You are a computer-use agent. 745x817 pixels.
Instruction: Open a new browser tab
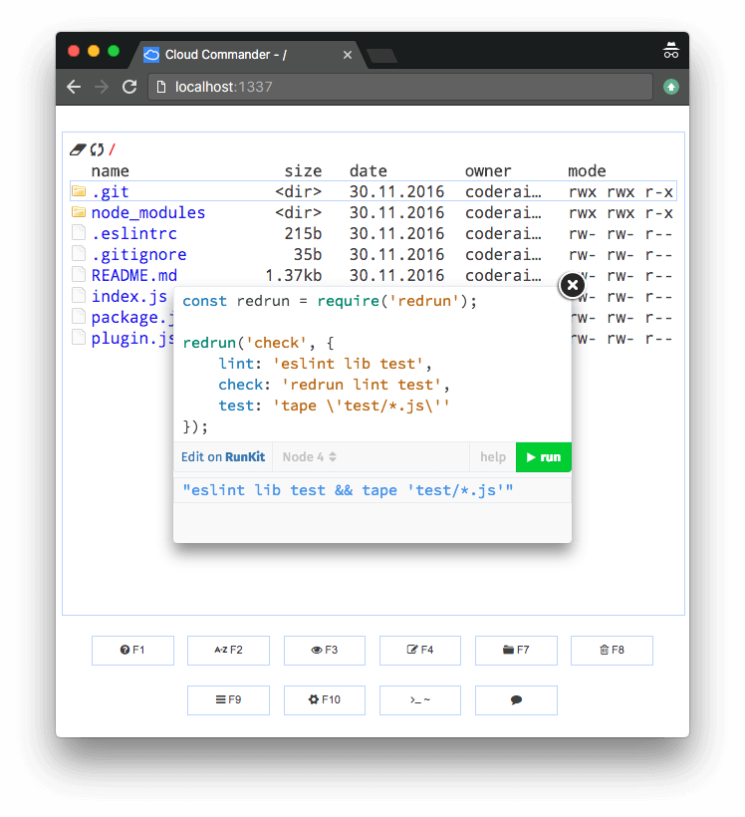pos(381,55)
